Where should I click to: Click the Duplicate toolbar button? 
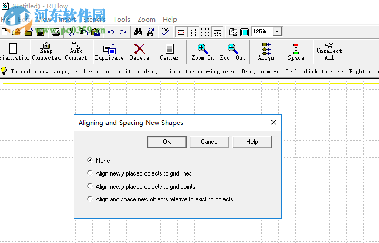pyautogui.click(x=109, y=52)
